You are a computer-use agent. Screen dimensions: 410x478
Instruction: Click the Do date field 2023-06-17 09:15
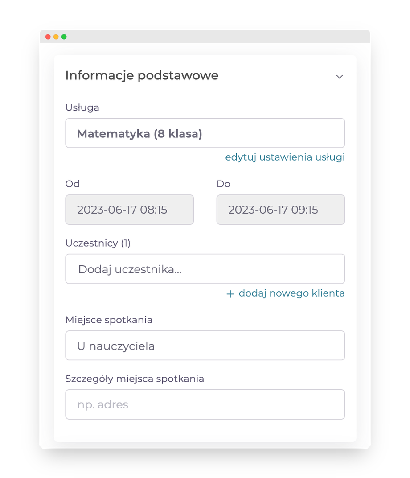pyautogui.click(x=280, y=210)
